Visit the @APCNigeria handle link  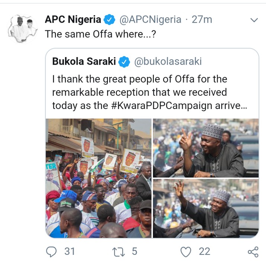(x=150, y=20)
